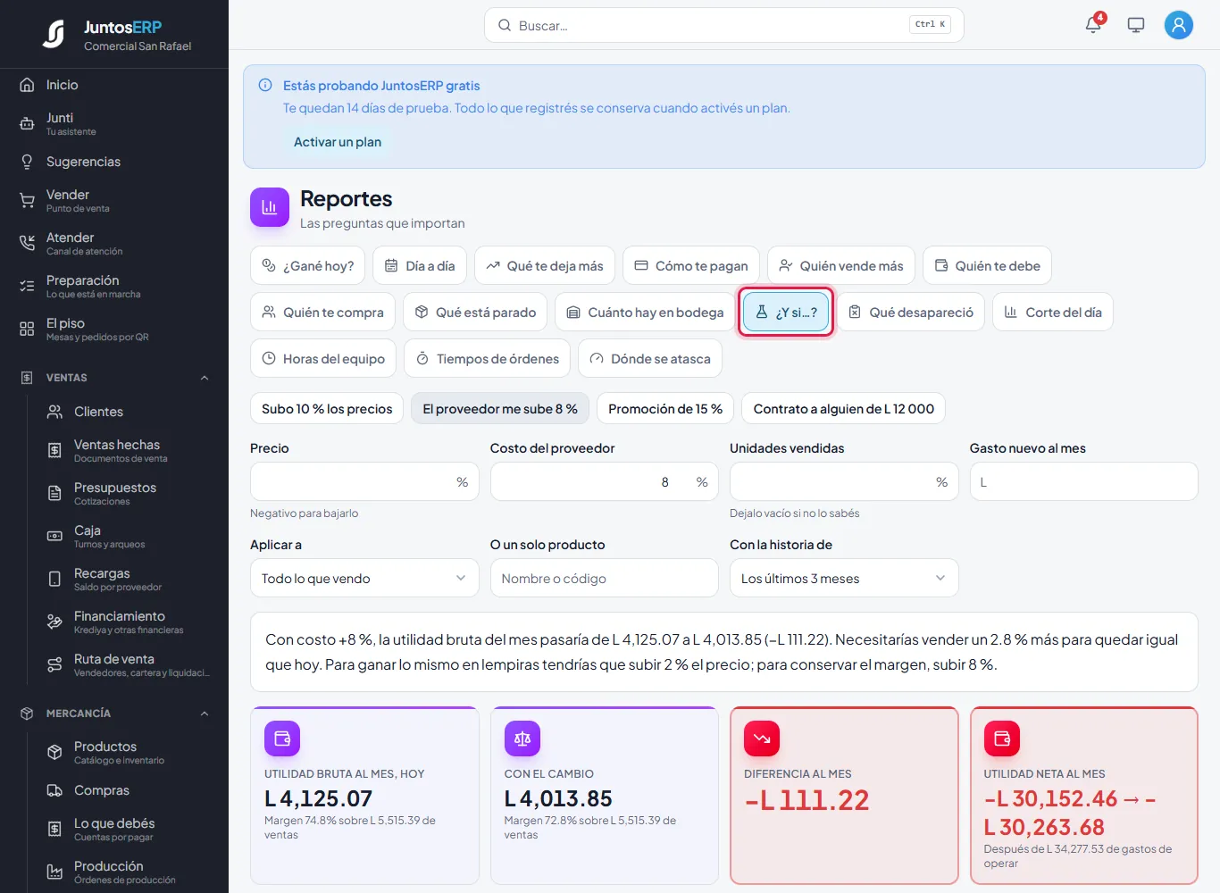Viewport: 1220px width, 893px height.
Task: Open El piso mesas y pedidos
Action: pos(114,330)
